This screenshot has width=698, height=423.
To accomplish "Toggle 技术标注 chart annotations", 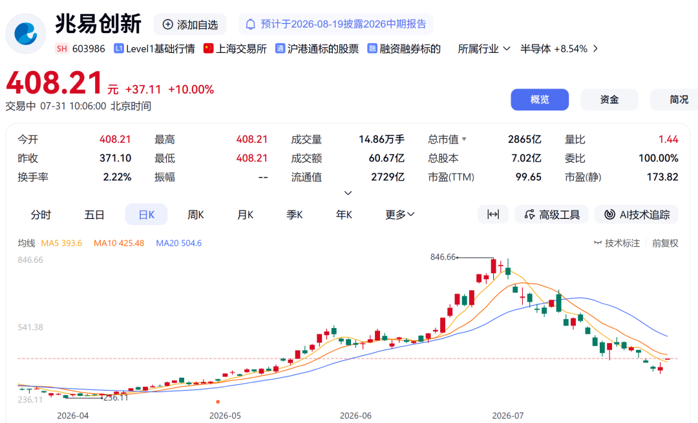I will tap(617, 243).
